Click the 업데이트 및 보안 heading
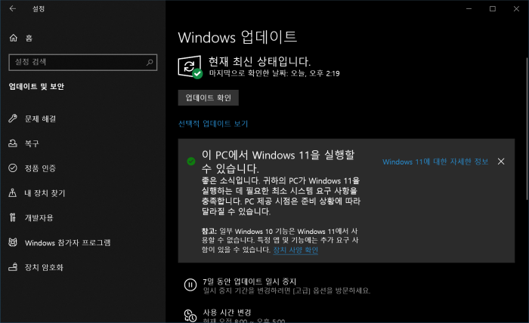The height and width of the screenshot is (323, 529). 36,87
